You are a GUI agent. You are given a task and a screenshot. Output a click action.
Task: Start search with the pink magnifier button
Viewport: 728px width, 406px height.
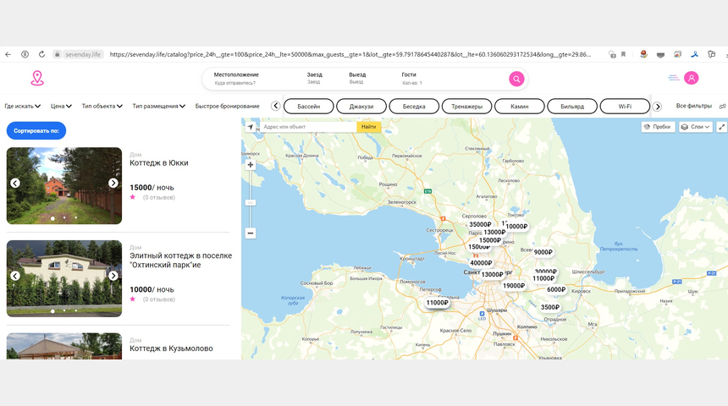pyautogui.click(x=516, y=79)
